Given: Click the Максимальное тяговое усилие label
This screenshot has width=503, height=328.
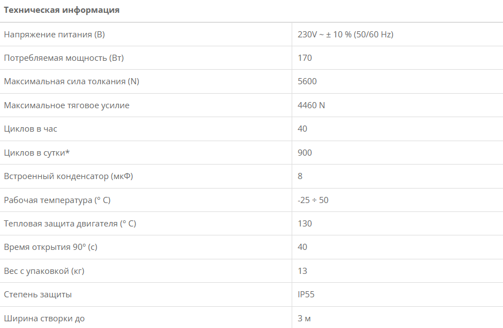Looking at the screenshot, I should tap(66, 105).
